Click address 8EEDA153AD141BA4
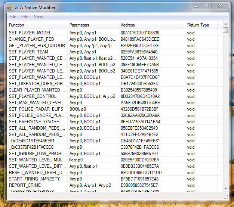 coord(140,122)
